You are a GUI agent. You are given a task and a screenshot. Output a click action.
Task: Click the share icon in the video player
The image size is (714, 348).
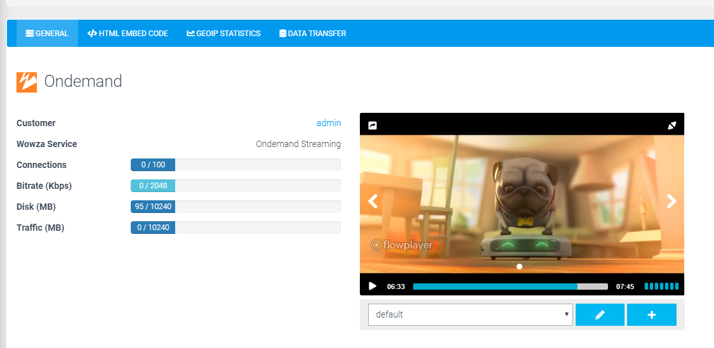(x=373, y=126)
